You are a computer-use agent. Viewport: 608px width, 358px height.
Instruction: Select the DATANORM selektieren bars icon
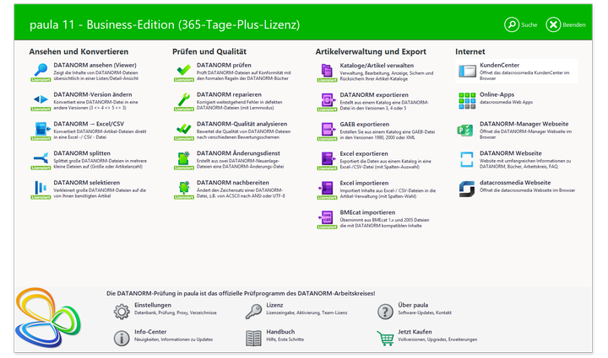(41, 188)
